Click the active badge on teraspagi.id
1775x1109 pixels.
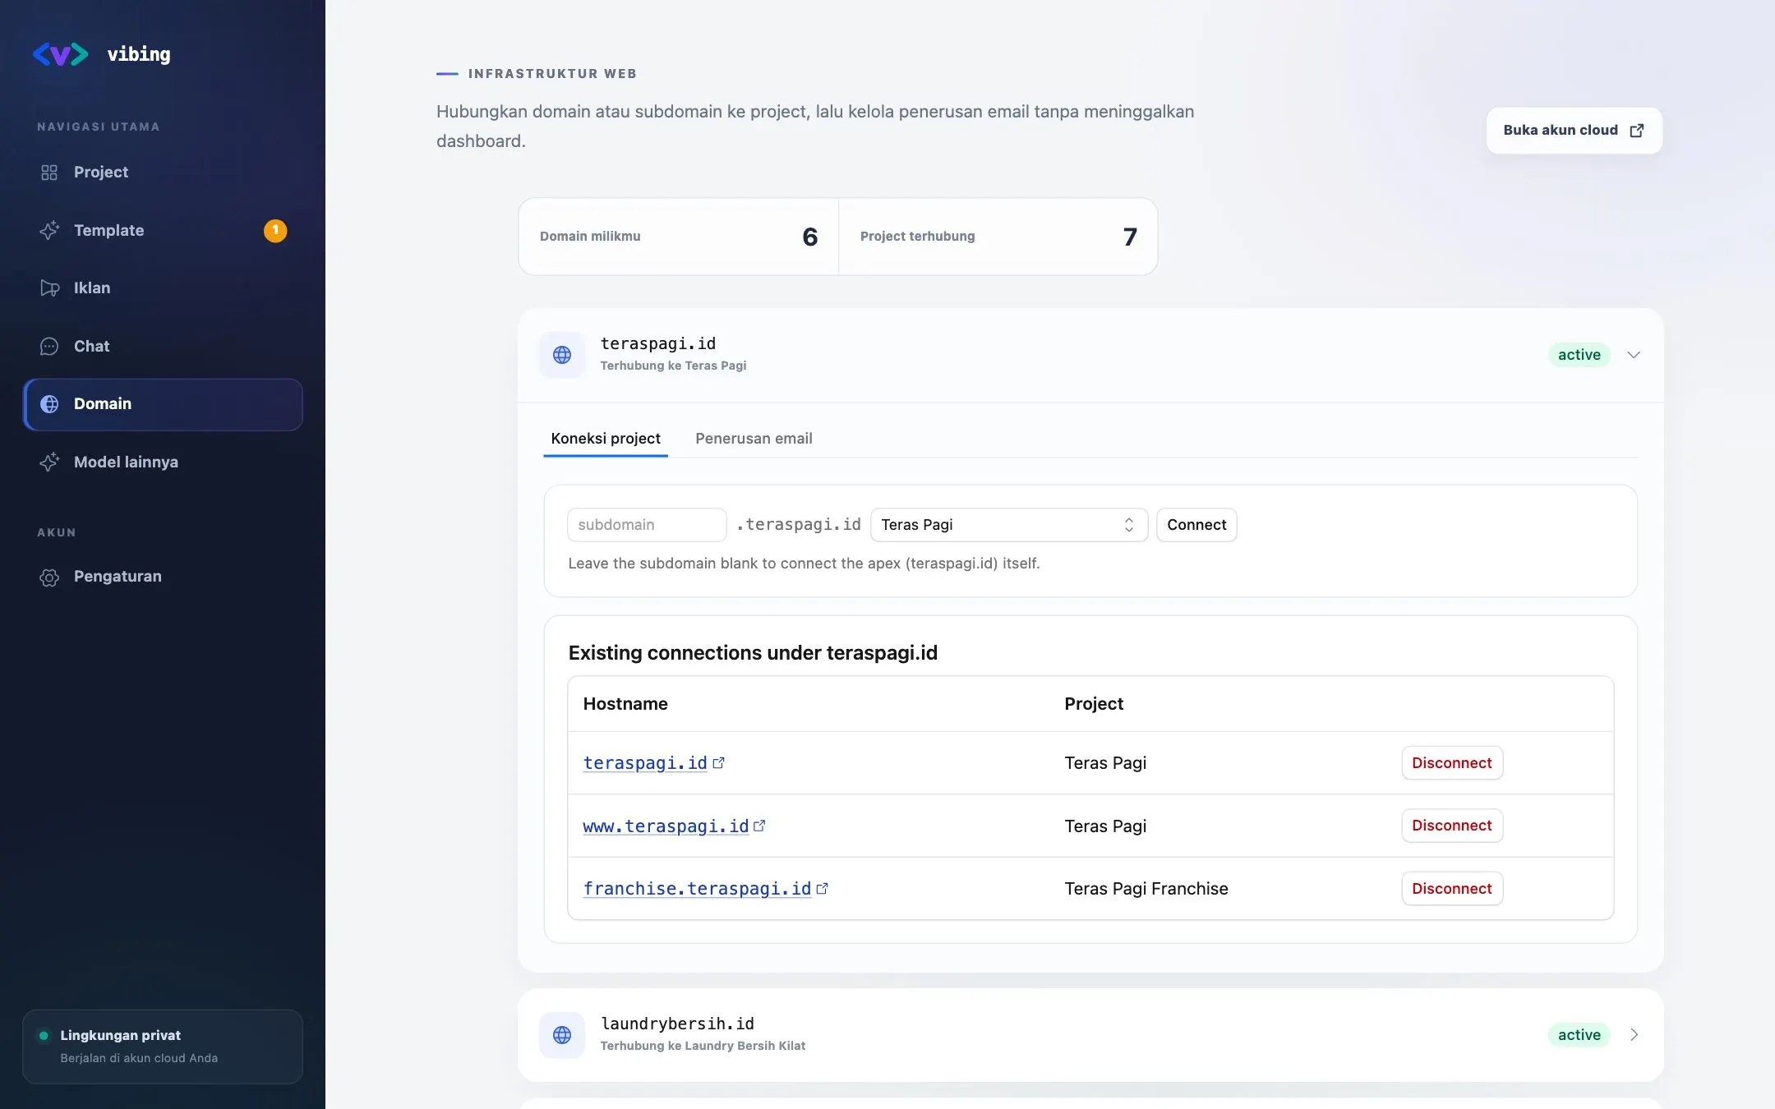click(1579, 355)
